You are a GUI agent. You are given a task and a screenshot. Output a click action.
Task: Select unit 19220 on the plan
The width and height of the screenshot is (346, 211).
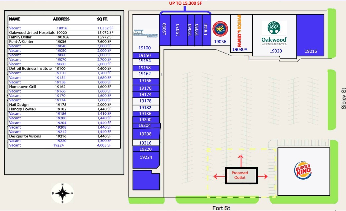click(x=146, y=149)
